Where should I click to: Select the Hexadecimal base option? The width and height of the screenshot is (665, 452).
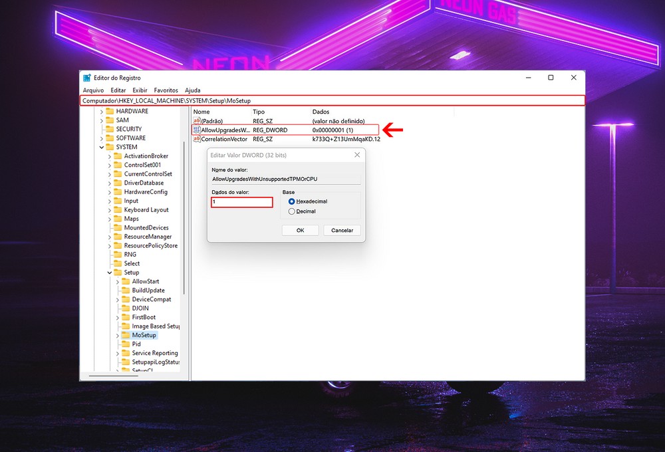tap(291, 201)
